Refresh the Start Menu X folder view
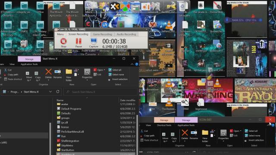Image resolution: width=276 pixels, height=155 pixels. (x=57, y=92)
